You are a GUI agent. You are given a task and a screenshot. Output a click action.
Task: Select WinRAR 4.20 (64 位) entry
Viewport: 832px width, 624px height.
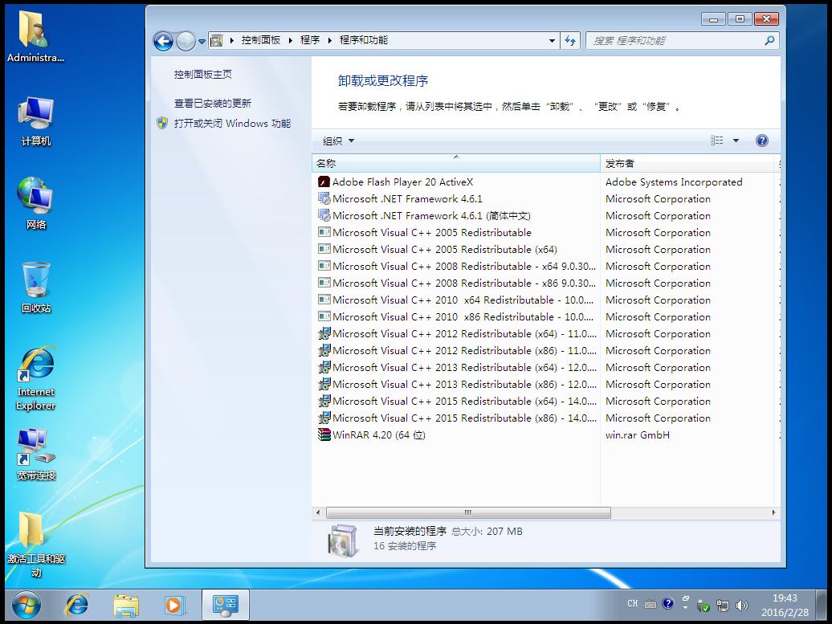tap(379, 435)
